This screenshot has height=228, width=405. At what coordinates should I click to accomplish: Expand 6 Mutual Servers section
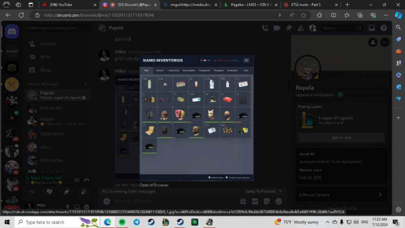(x=341, y=195)
